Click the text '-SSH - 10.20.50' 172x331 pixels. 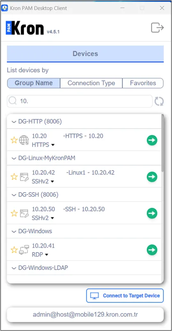tap(84, 209)
